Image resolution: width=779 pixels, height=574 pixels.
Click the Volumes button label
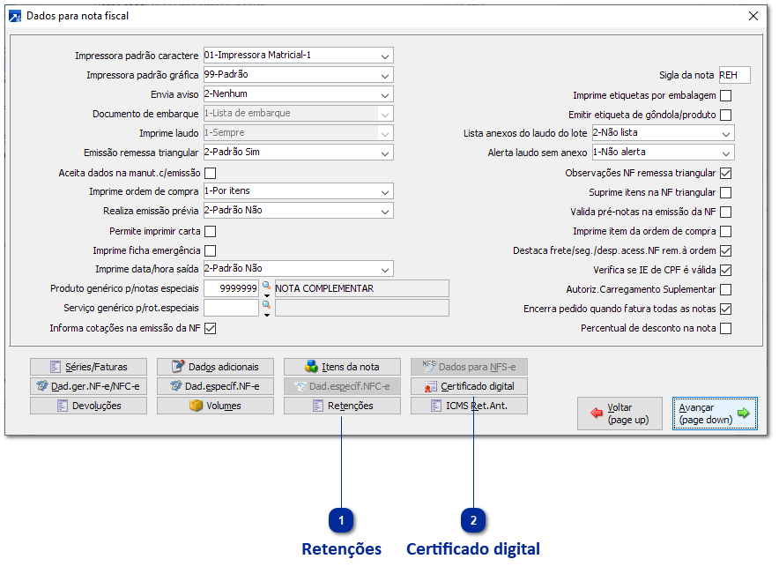[224, 406]
